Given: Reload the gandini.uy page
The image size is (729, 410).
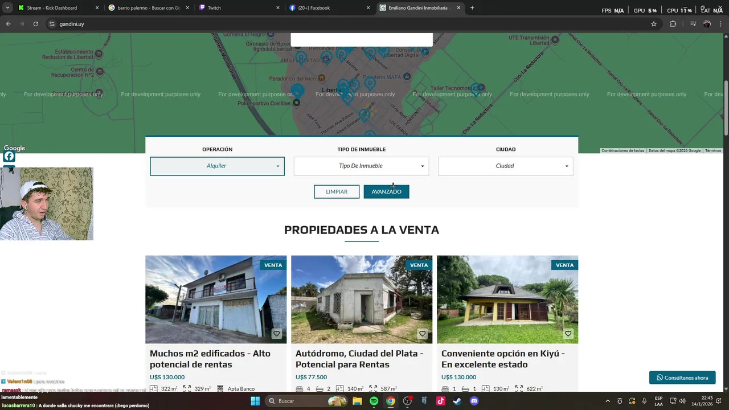Looking at the screenshot, I should click(x=35, y=24).
